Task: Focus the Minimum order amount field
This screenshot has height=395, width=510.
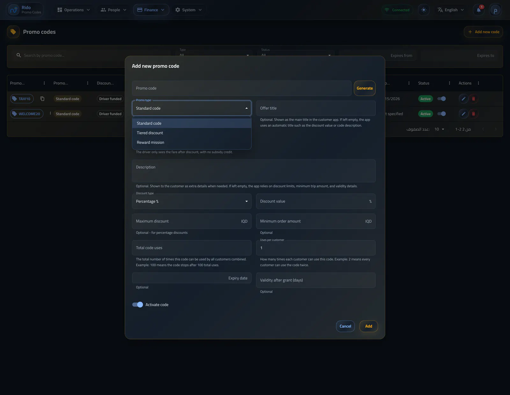Action: [316, 221]
